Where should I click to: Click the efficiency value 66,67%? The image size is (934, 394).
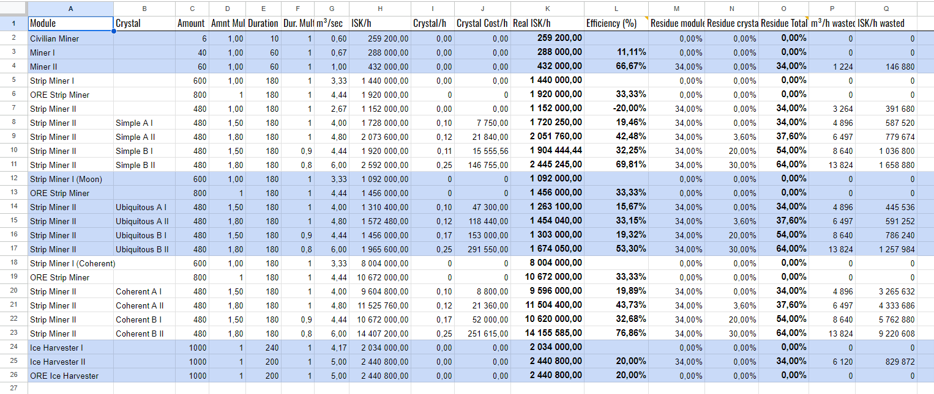tap(616, 67)
